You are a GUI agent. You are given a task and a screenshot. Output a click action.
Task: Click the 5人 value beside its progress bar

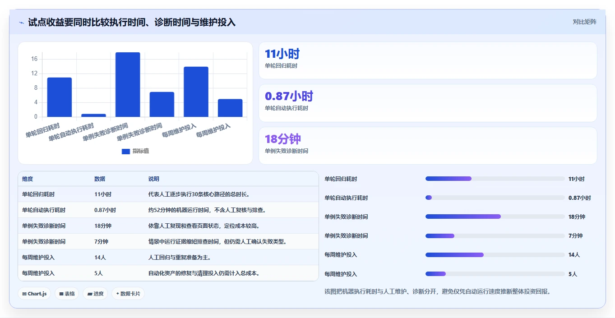[573, 274]
